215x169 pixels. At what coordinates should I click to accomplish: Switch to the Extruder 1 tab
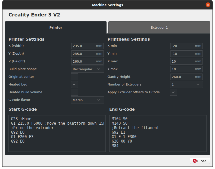pos(159,27)
